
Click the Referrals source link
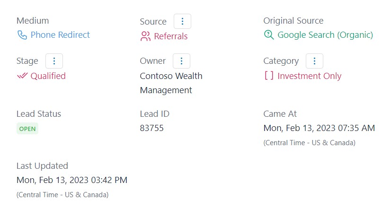click(171, 36)
